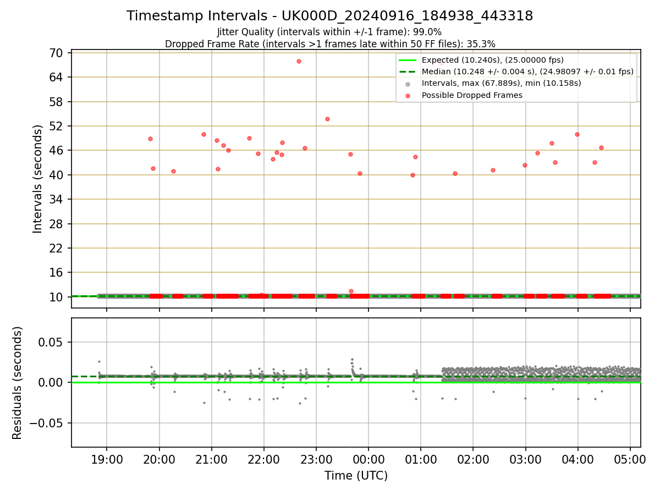Click the 22:00 x-axis tick label

coord(263,460)
